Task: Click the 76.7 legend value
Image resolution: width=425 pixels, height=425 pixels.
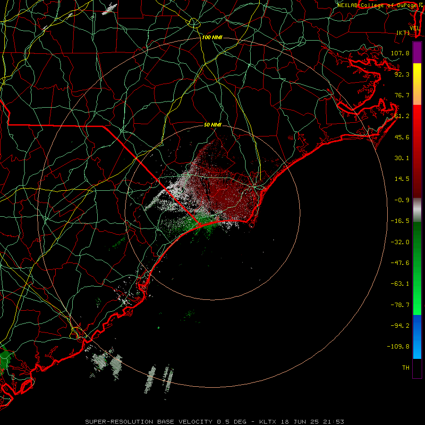Action: click(402, 95)
